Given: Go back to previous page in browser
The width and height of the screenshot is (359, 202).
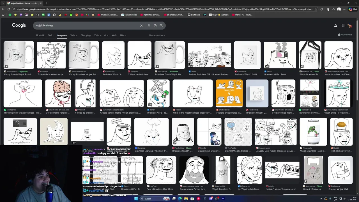Looking at the screenshot, I should (x=3, y=9).
